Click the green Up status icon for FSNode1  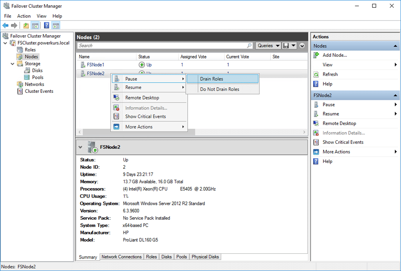(x=141, y=65)
